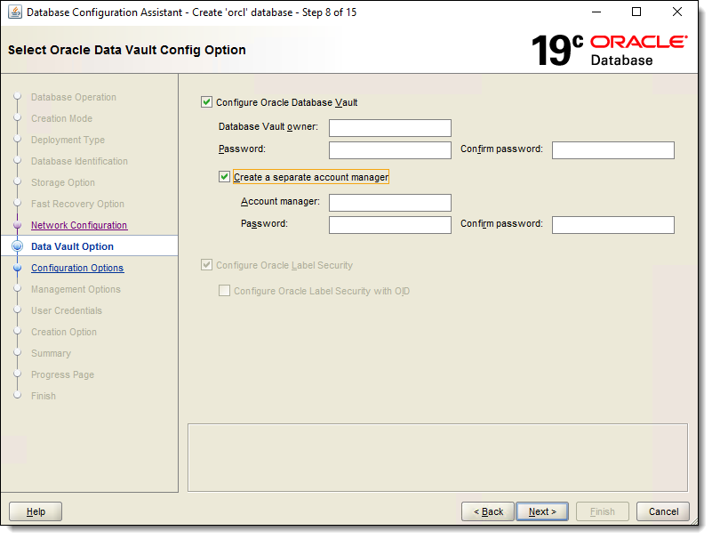Click the Database Operation step label

pyautogui.click(x=74, y=97)
